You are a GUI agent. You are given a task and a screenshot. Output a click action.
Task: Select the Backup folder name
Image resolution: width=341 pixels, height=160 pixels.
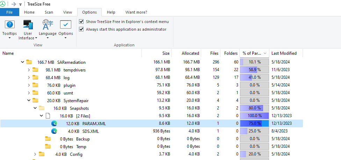coord(83,139)
